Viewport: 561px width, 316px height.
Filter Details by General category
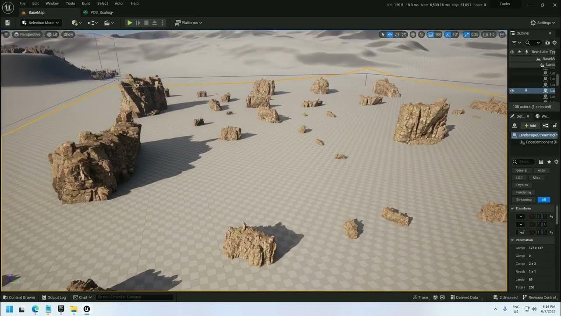522,170
